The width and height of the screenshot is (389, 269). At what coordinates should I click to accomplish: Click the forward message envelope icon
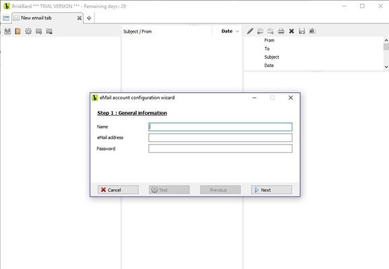click(270, 31)
